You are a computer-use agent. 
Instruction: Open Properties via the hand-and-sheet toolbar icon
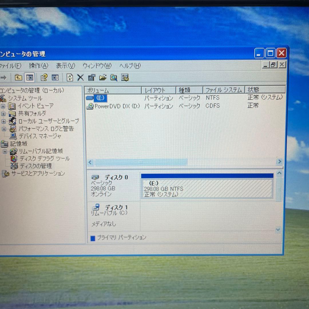point(92,78)
